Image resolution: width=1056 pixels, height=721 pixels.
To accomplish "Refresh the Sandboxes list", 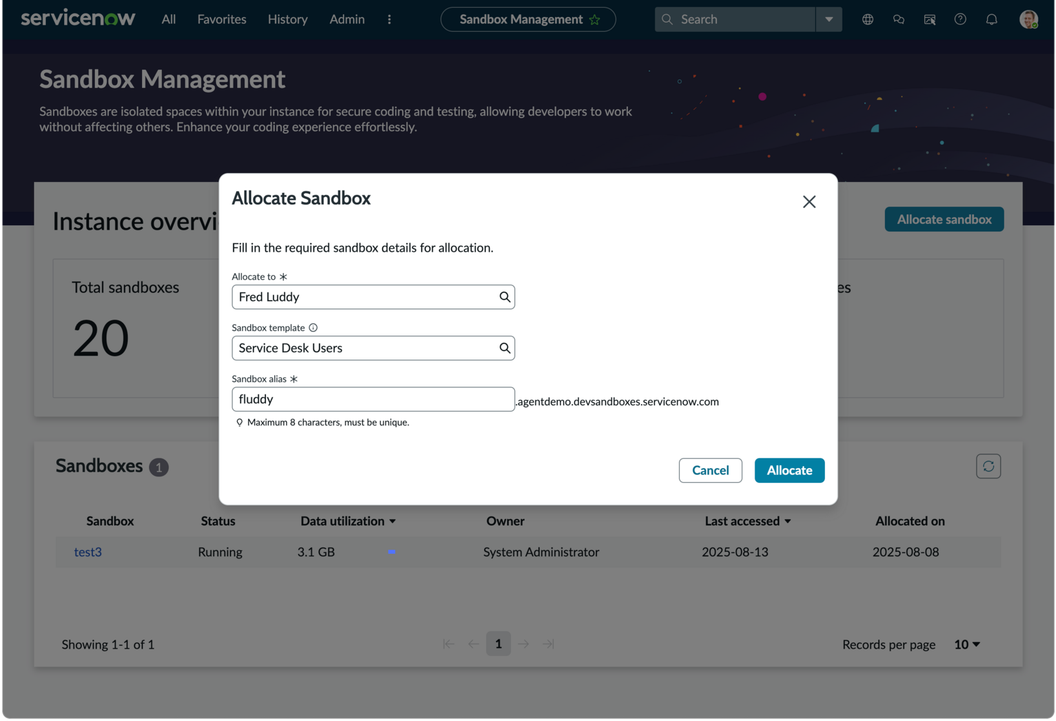I will tap(988, 467).
